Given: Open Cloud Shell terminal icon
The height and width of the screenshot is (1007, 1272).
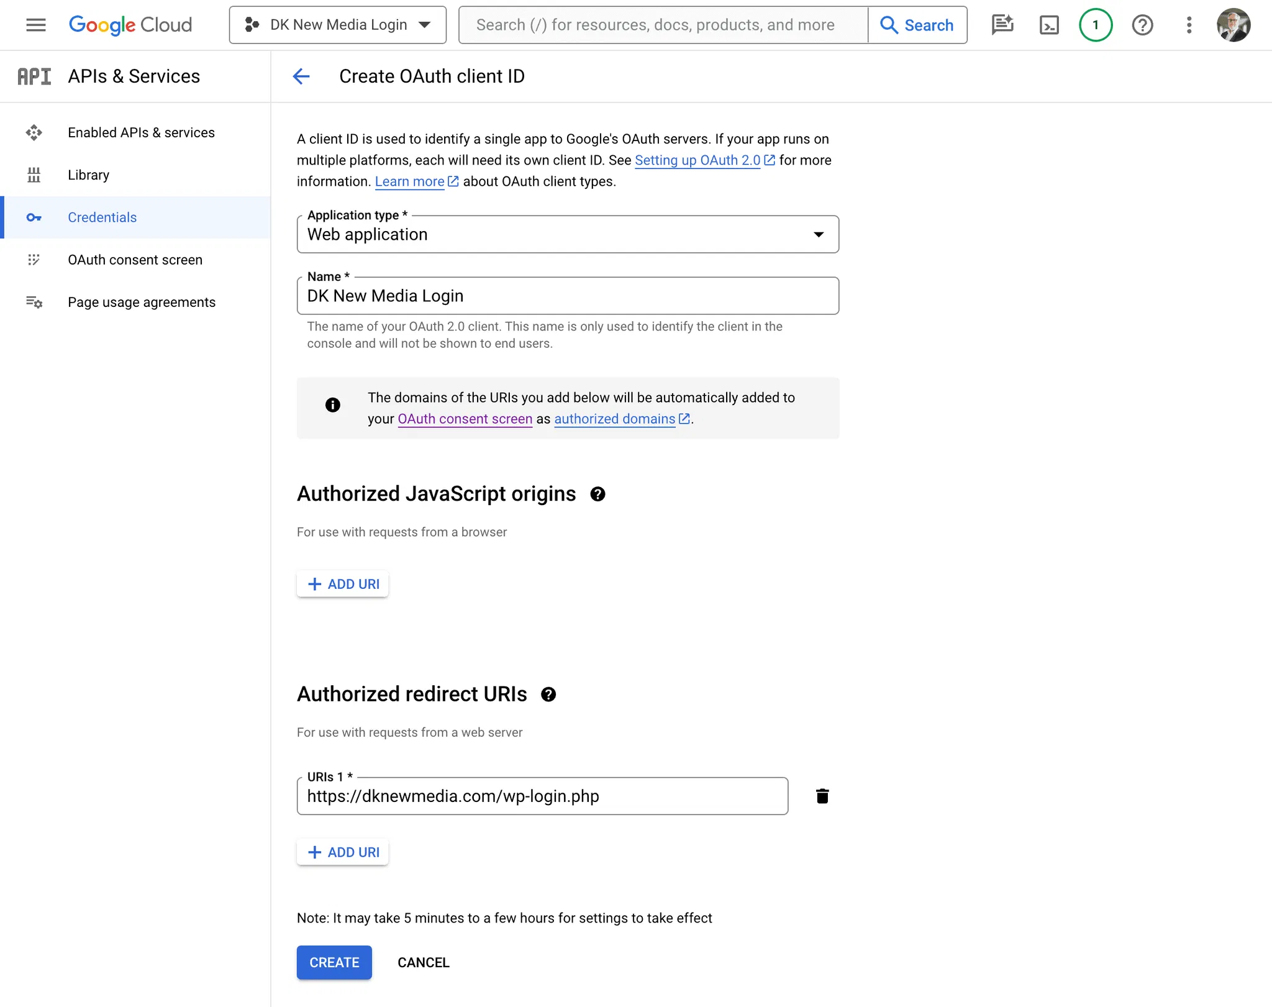Looking at the screenshot, I should [x=1049, y=25].
